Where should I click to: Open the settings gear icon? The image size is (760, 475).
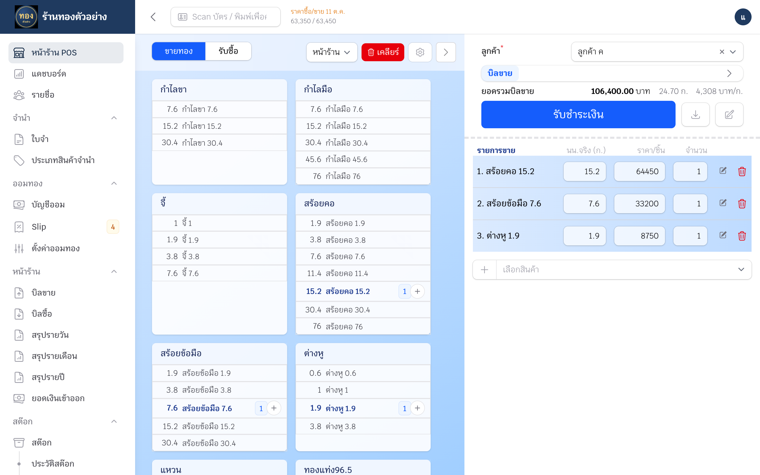(420, 52)
